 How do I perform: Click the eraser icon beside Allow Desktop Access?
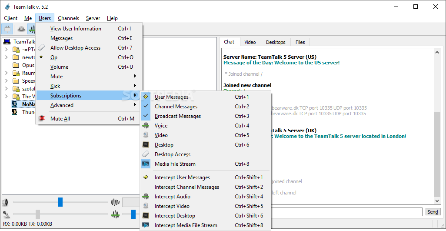pyautogui.click(x=42, y=47)
